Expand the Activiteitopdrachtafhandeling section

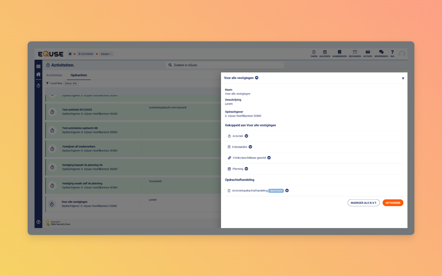click(x=287, y=190)
